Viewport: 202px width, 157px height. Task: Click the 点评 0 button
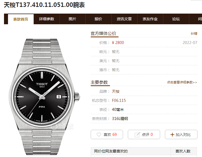tap(144, 135)
